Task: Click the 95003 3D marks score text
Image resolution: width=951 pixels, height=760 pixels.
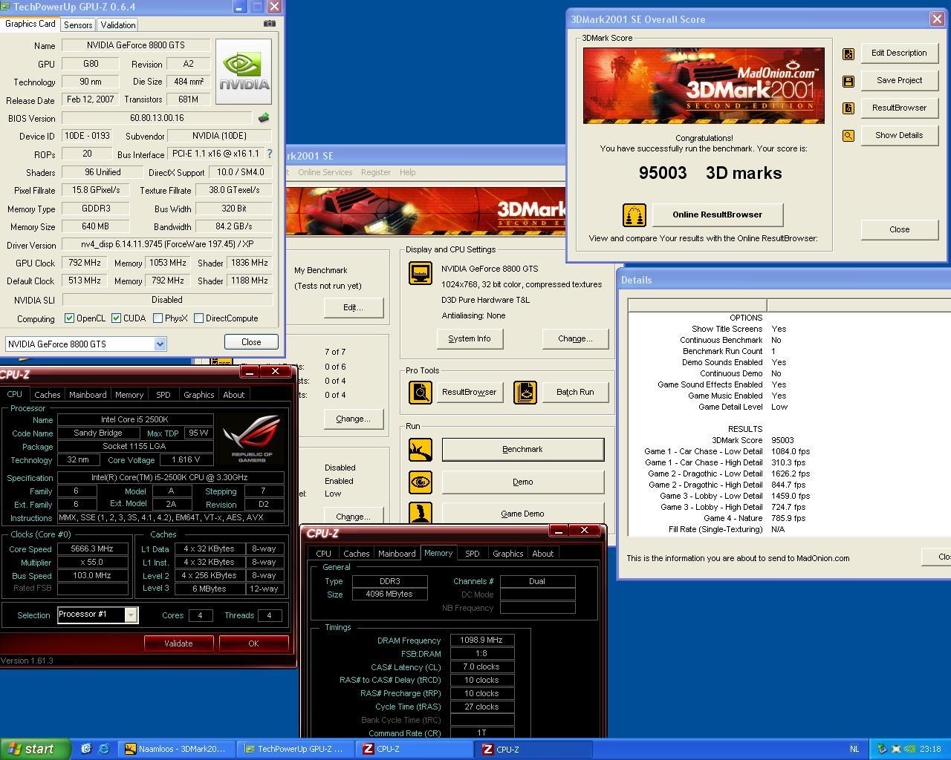Action: click(x=710, y=173)
